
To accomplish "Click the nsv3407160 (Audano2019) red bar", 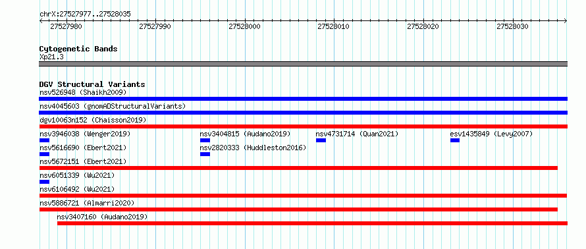I will tap(312, 223).
